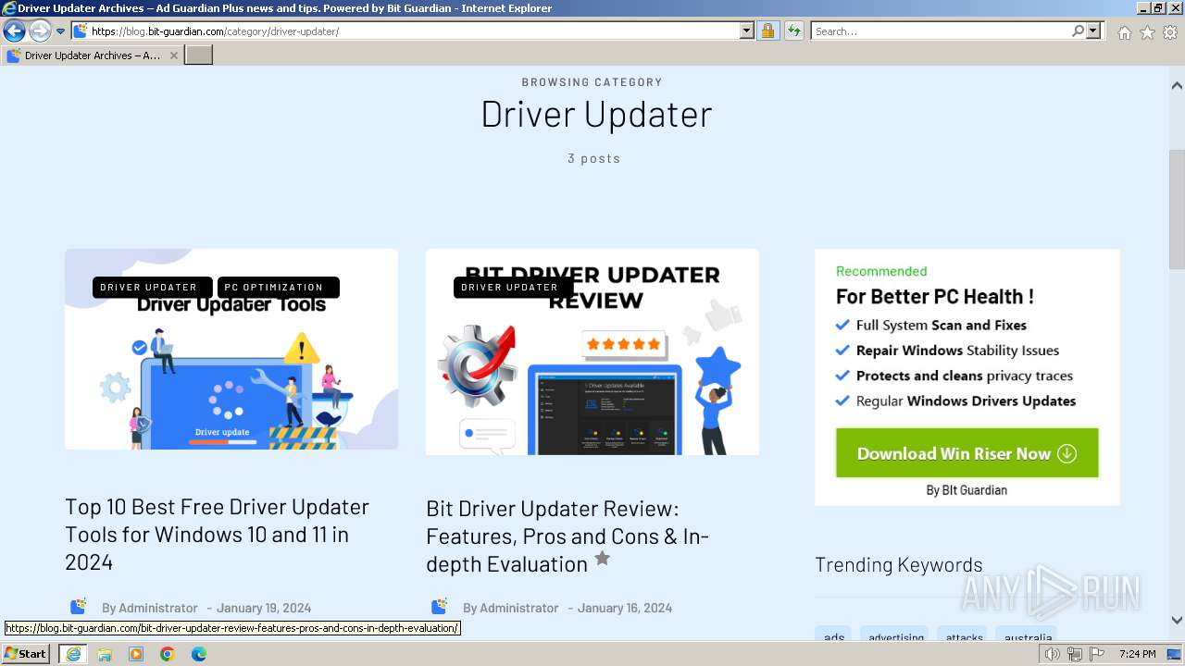Click inside the browser Search box
The image size is (1185, 666).
(x=941, y=31)
